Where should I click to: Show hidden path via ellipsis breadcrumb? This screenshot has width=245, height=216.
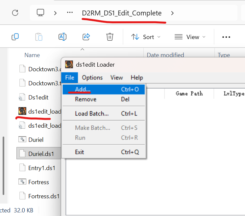tap(70, 12)
